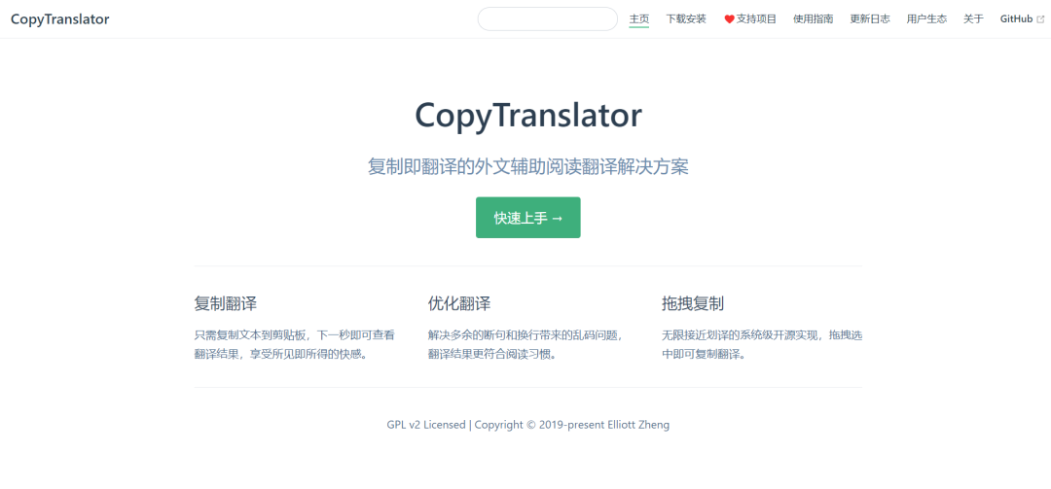The height and width of the screenshot is (489, 1051).
Task: Go to the 主页 nav item
Action: point(638,18)
